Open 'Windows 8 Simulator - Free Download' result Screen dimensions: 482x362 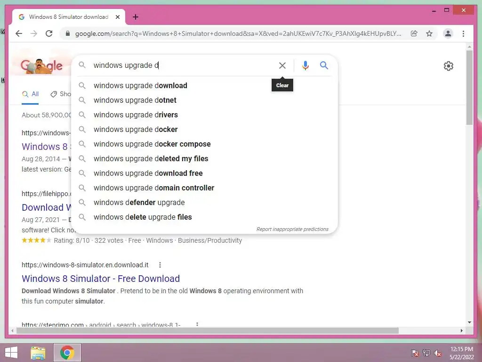[101, 279]
